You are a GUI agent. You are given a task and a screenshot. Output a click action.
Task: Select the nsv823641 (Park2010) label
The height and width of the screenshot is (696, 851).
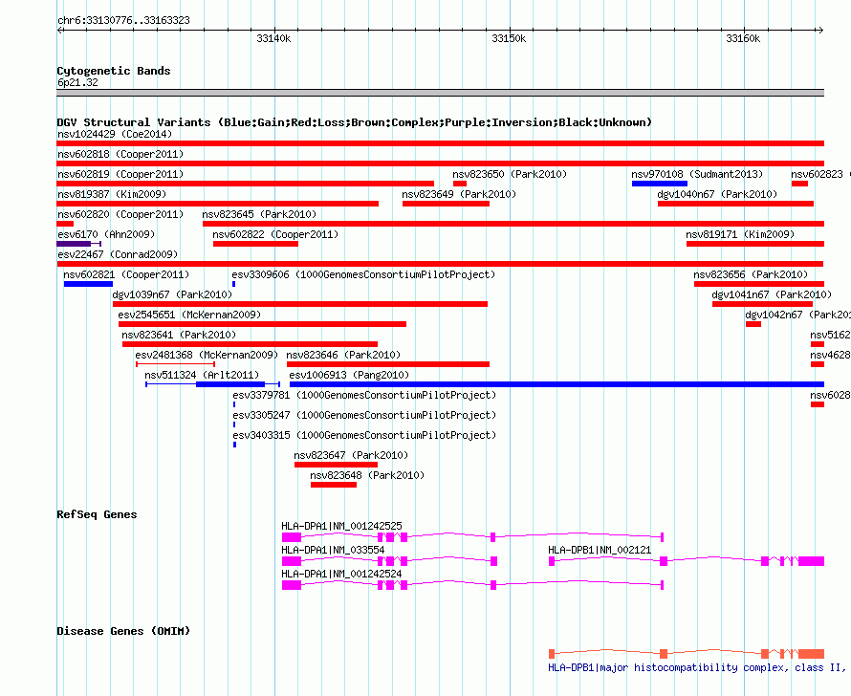click(179, 335)
